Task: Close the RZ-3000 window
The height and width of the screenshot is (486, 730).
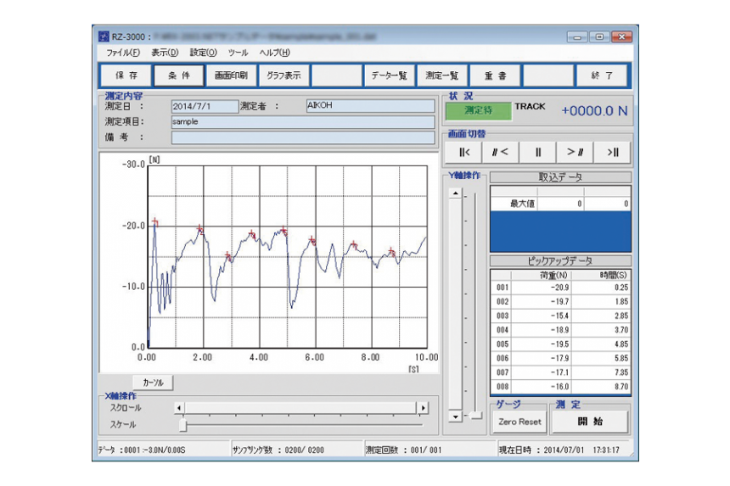Action: tap(621, 36)
